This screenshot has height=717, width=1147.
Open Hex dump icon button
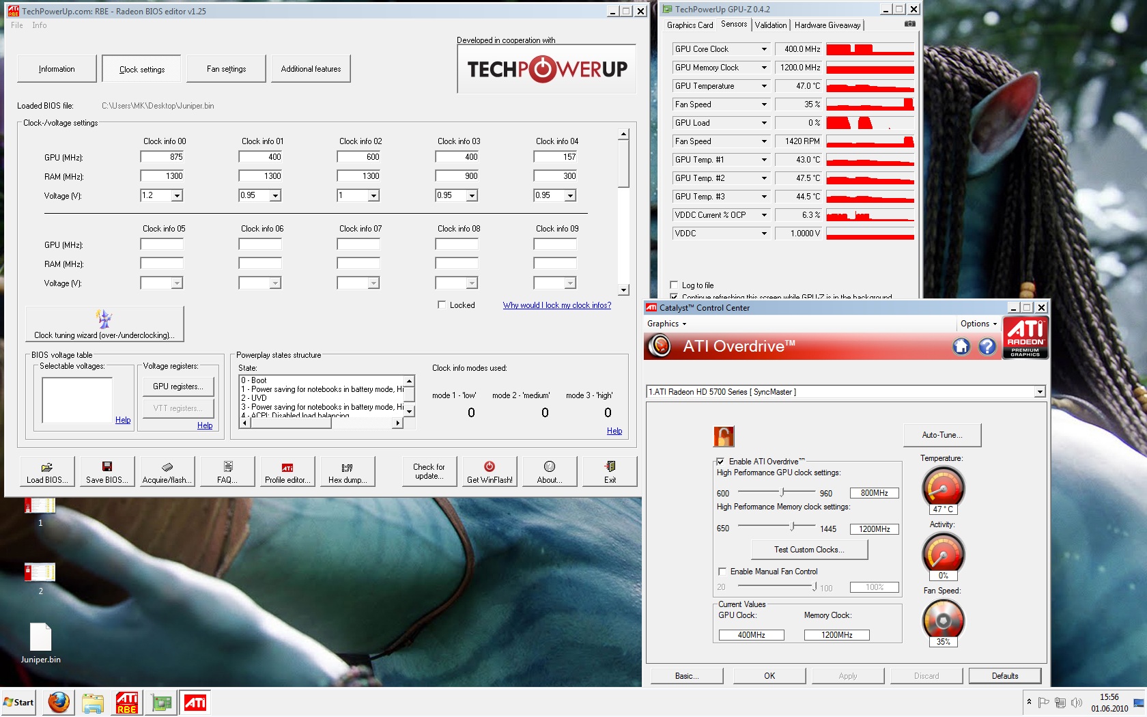348,471
